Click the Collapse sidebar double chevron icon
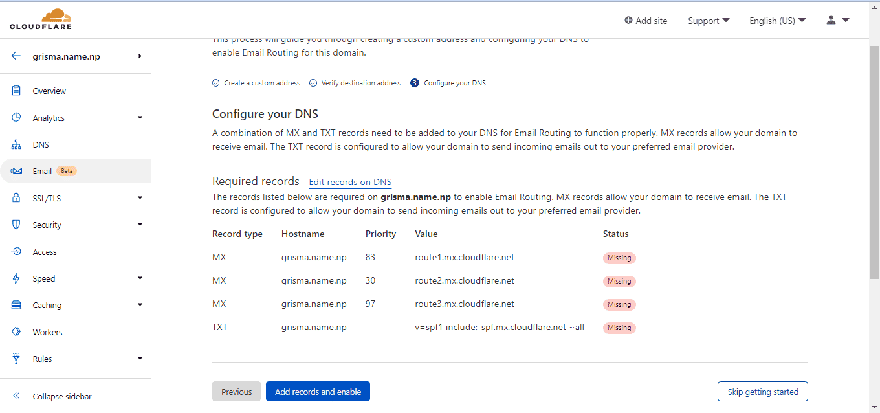 click(x=16, y=396)
